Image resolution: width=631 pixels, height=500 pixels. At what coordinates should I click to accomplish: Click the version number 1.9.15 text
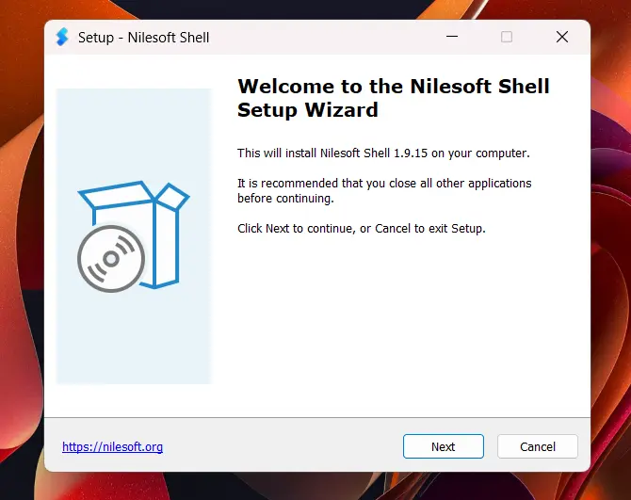click(410, 153)
